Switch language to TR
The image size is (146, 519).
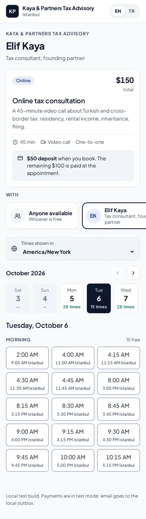coord(132,11)
